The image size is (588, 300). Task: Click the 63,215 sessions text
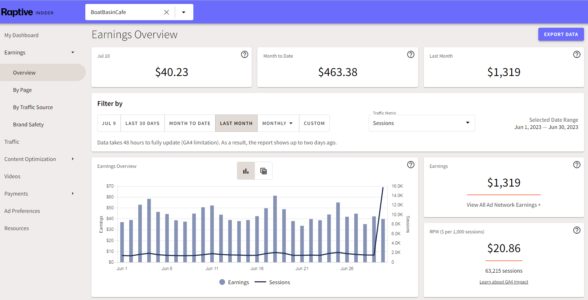(504, 271)
